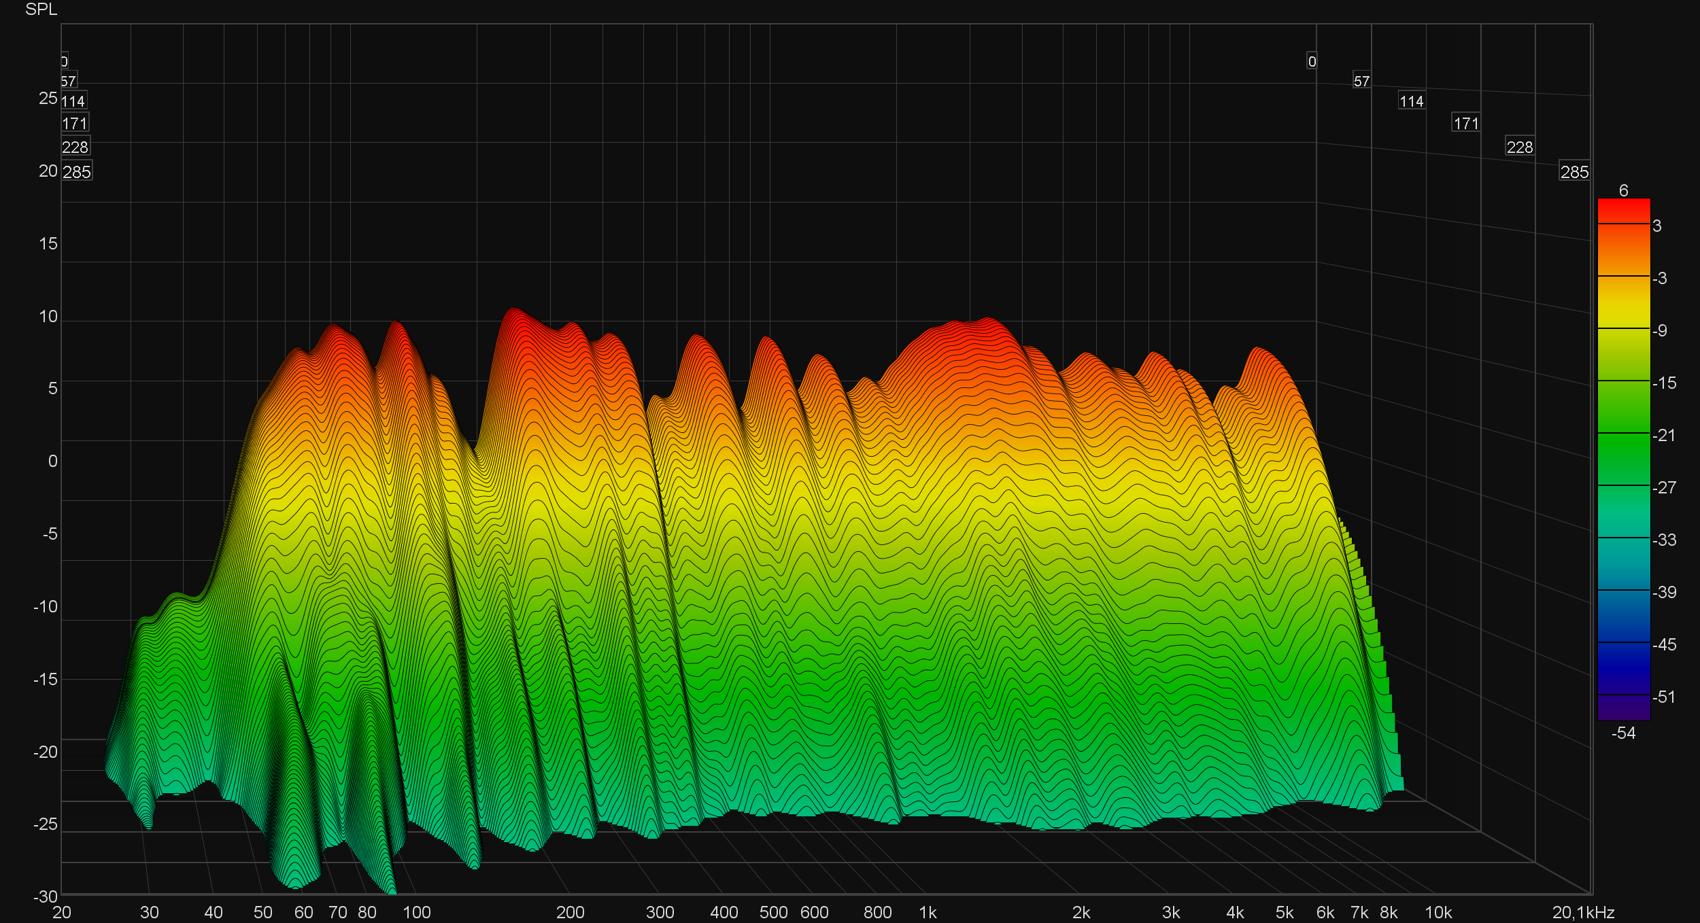Click the 285 time marker beside the color scale
Screen dimensions: 1700x923
pyautogui.click(x=1574, y=172)
